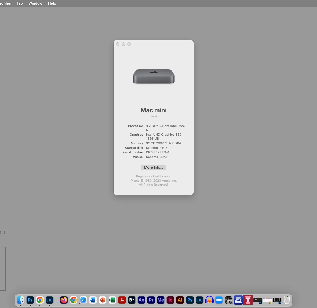Click the 32 GB 2667 MHz DDR4 memory value
Viewport: 317px width, 308px height.
click(x=163, y=143)
